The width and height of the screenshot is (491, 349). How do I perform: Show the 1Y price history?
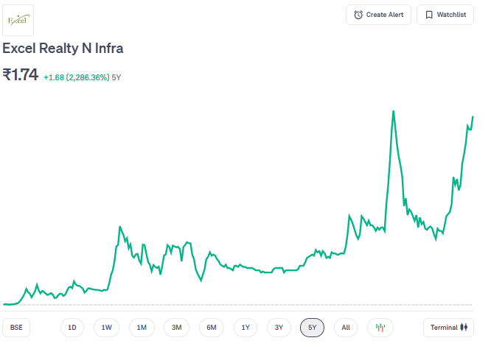click(x=245, y=327)
